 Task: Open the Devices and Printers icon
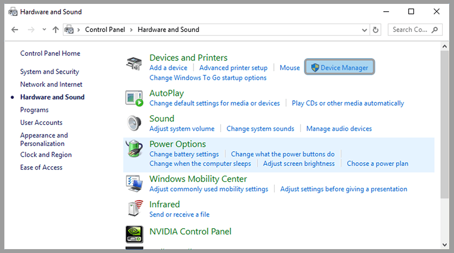[134, 63]
